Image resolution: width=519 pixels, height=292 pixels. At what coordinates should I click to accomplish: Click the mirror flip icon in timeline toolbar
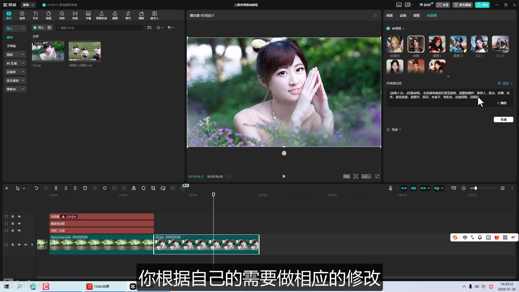point(134,188)
